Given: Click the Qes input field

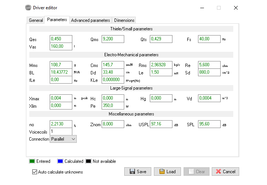Looking at the screenshot, I should tap(60, 39).
